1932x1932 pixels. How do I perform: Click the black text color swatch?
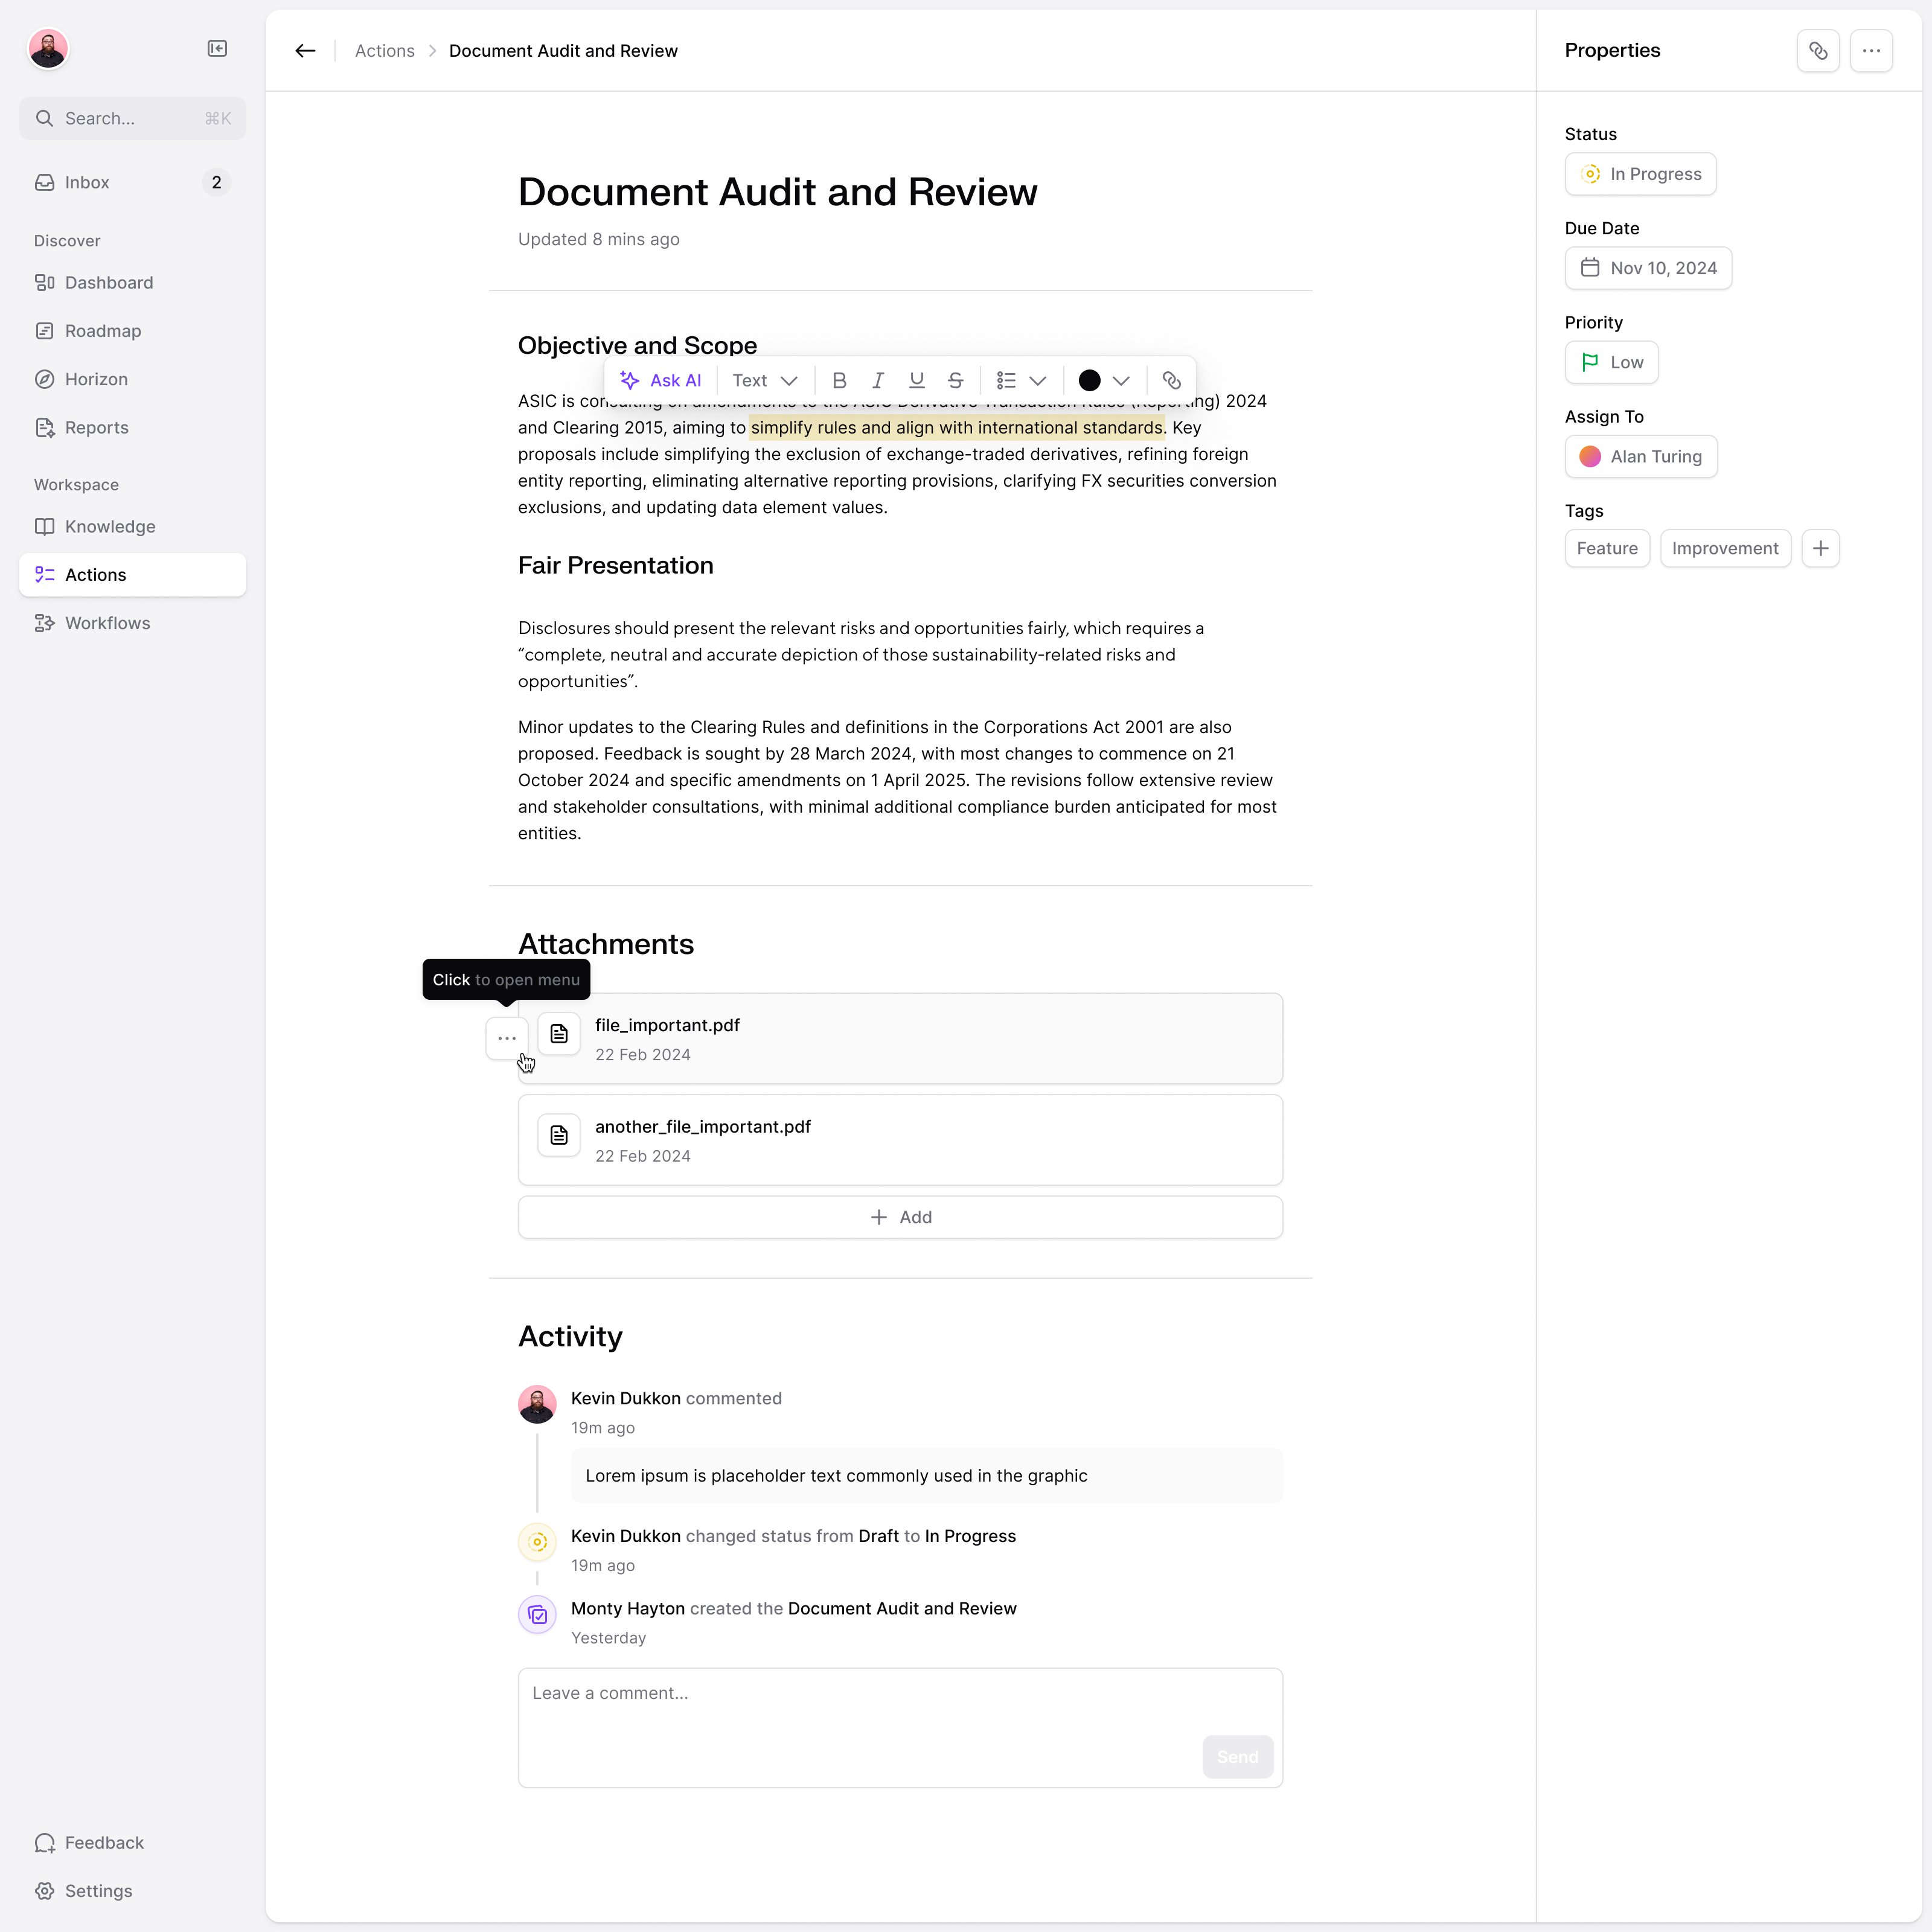(1089, 381)
